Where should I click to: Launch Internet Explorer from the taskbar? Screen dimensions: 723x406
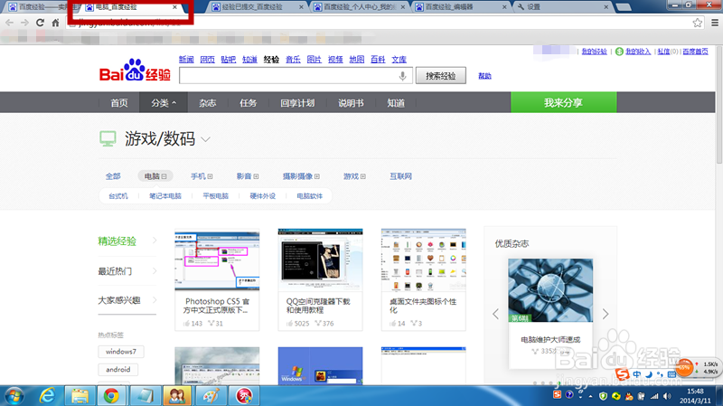pos(47,396)
